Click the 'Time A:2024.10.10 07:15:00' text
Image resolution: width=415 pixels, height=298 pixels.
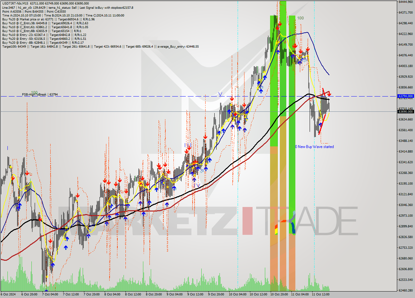(x=21, y=15)
